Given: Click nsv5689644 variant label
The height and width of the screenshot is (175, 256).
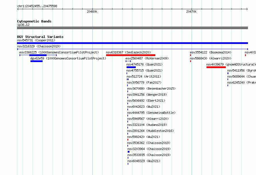Looking at the screenshot, I should tap(242, 76).
